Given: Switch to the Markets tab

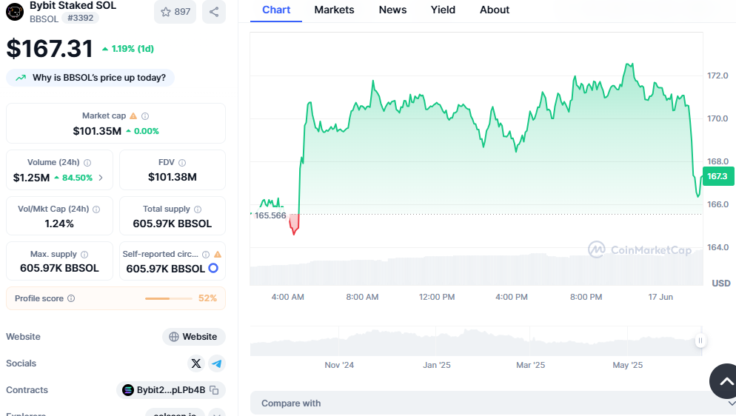Looking at the screenshot, I should click(x=334, y=10).
